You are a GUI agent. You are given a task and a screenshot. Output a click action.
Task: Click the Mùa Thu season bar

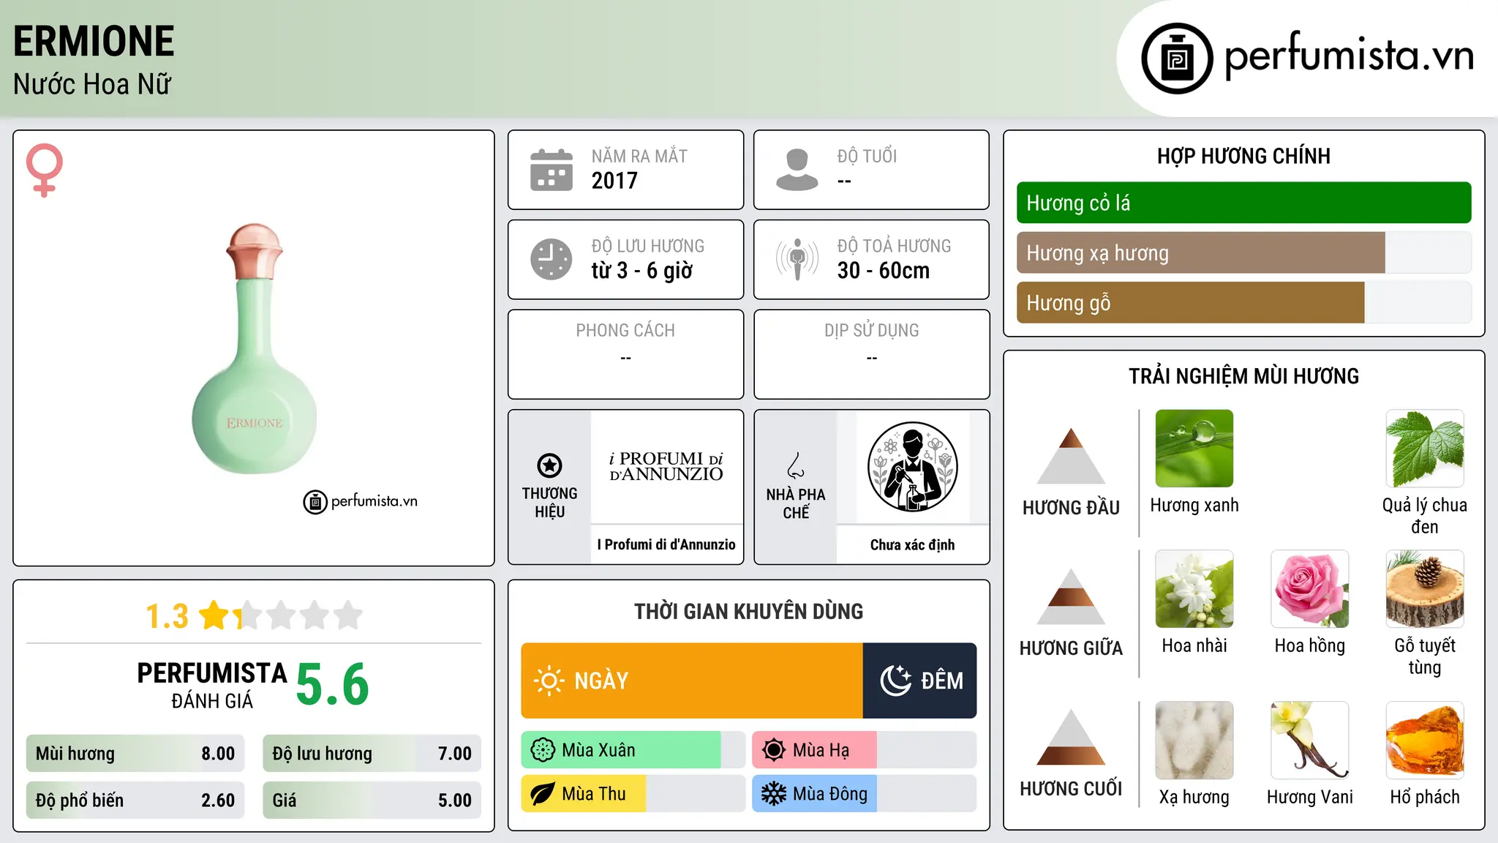(x=633, y=794)
